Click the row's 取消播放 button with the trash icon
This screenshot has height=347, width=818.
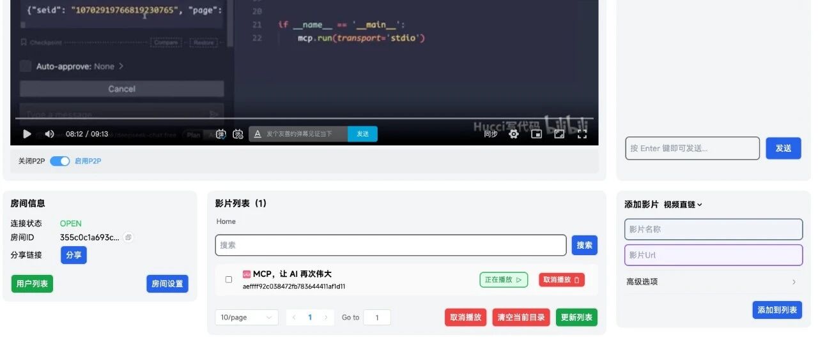pos(562,279)
